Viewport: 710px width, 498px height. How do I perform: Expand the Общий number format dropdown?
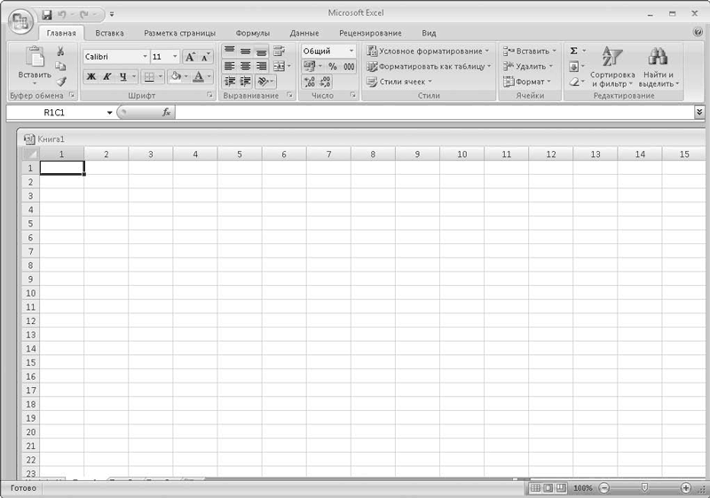click(x=351, y=51)
